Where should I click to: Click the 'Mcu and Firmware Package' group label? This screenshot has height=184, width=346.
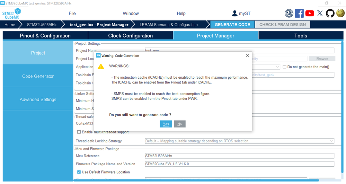[x=97, y=149]
